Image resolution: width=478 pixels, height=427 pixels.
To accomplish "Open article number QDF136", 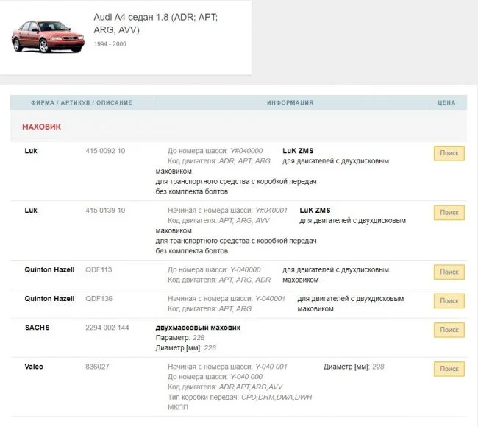I will 99,299.
